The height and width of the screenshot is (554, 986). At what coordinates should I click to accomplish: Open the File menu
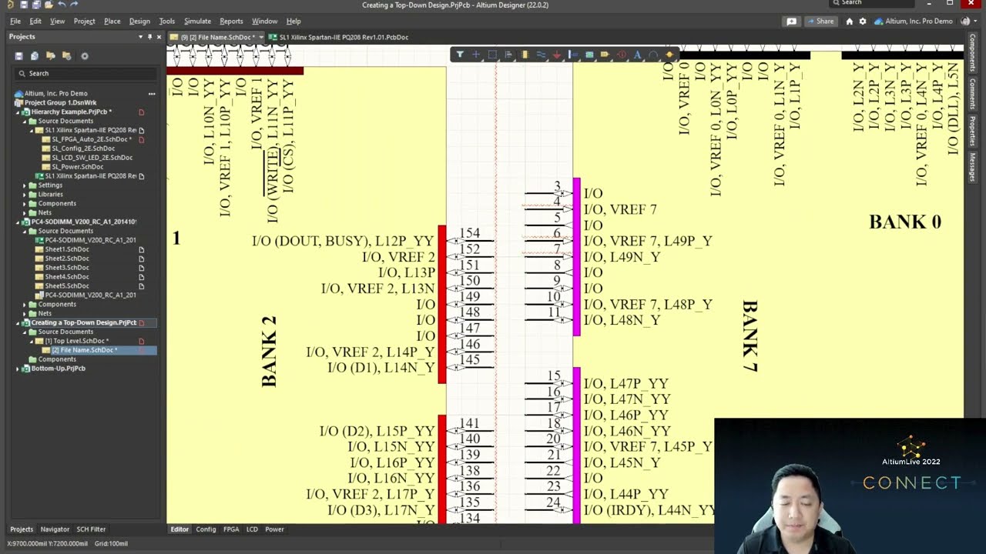15,22
